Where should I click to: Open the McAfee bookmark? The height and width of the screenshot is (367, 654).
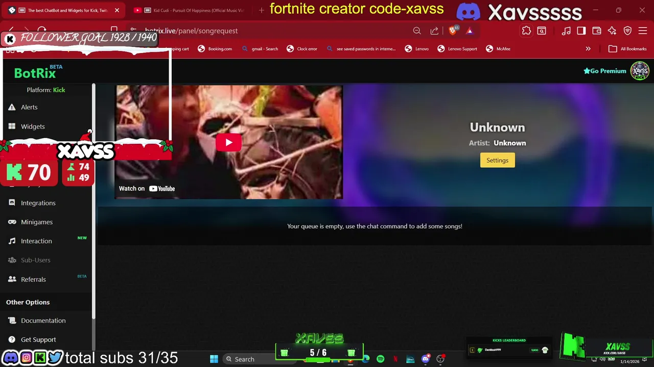(x=498, y=49)
